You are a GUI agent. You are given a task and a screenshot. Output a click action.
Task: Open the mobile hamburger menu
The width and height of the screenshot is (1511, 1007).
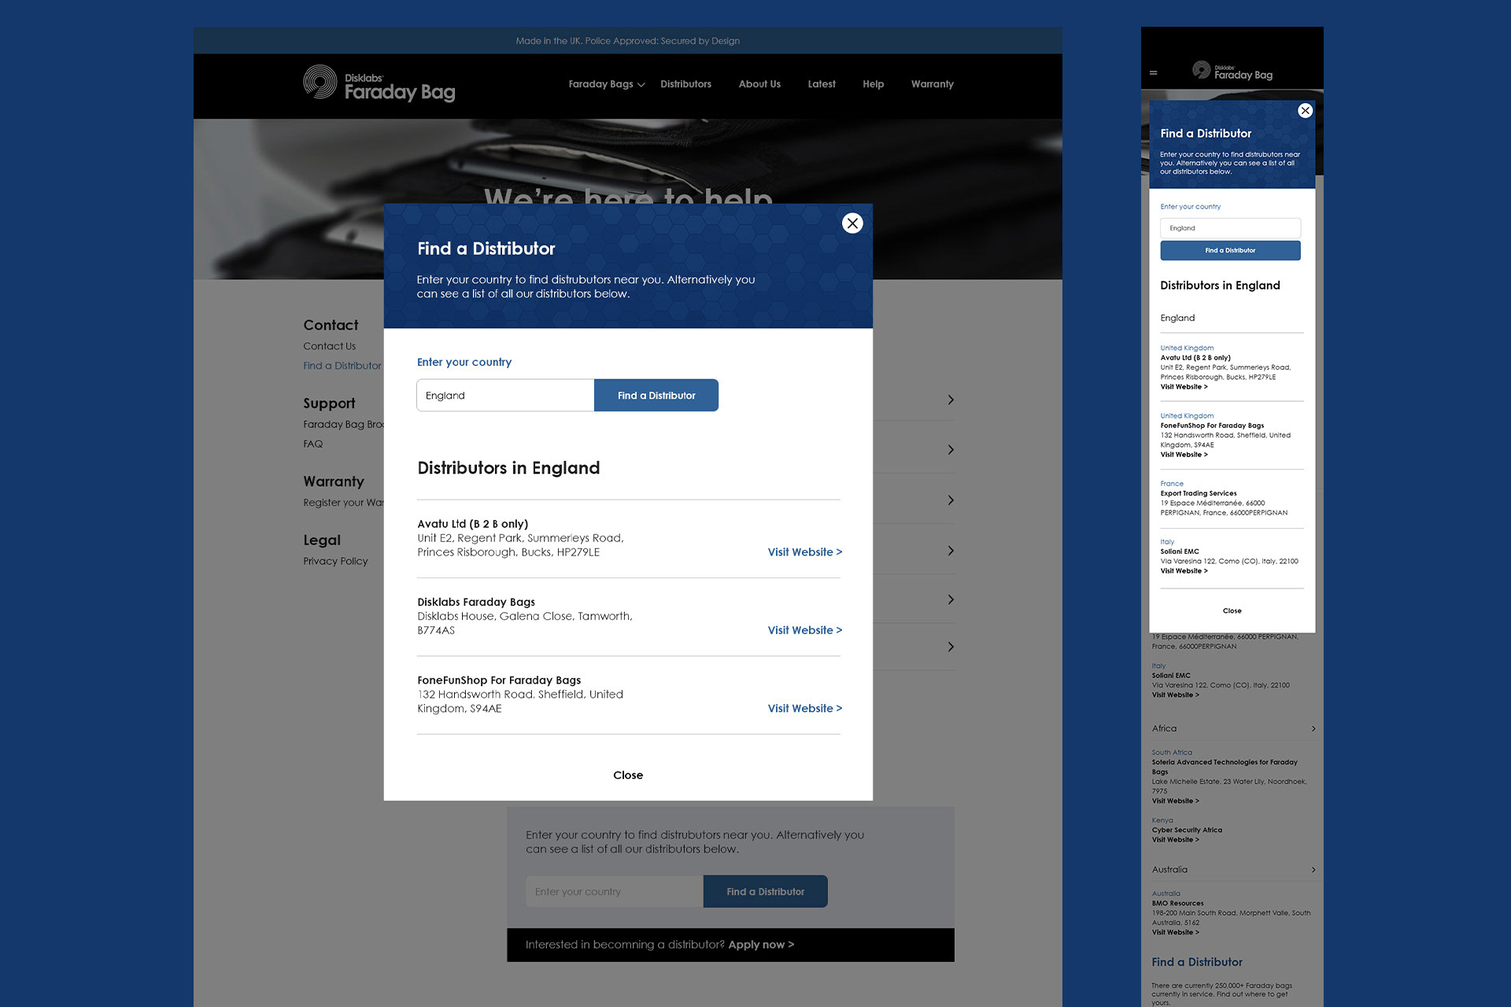1154,73
